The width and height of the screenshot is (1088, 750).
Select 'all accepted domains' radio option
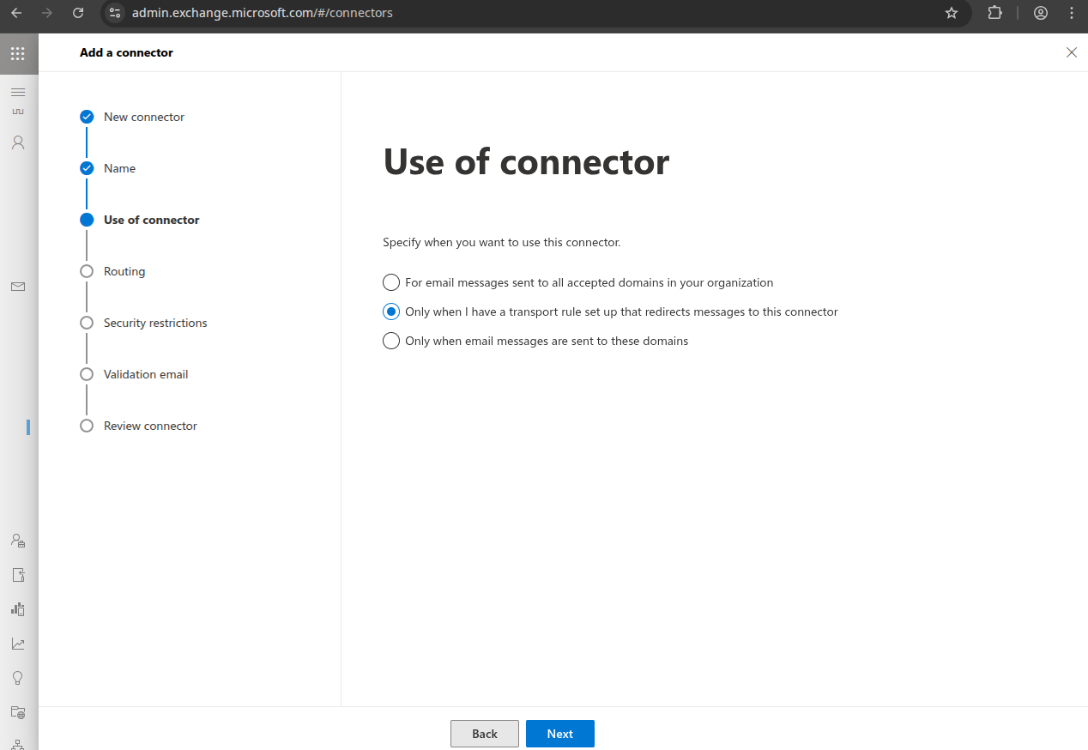point(391,282)
